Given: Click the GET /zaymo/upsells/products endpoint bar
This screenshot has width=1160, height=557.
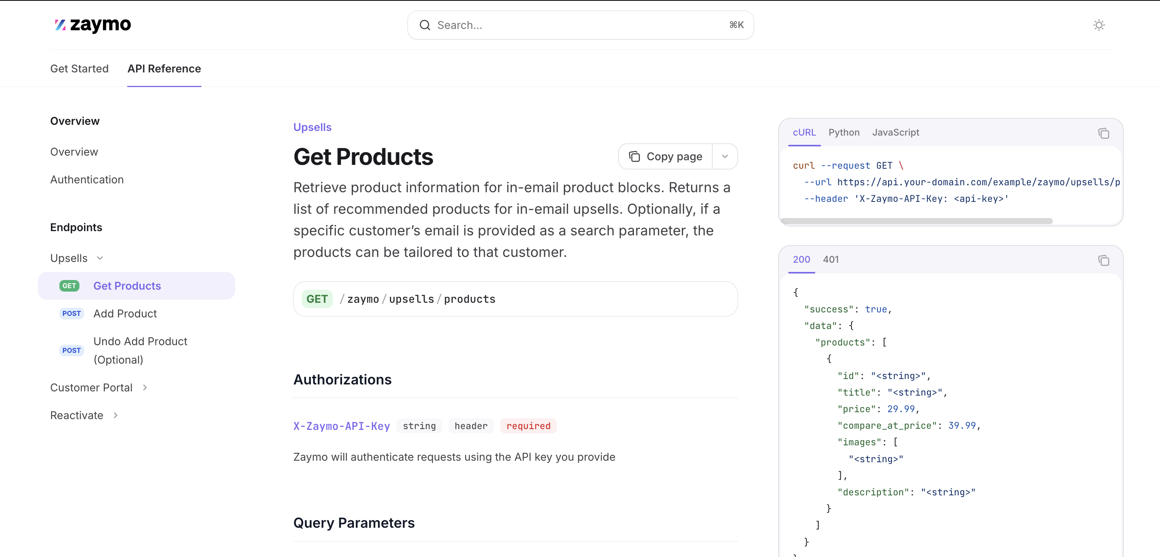Looking at the screenshot, I should (515, 299).
